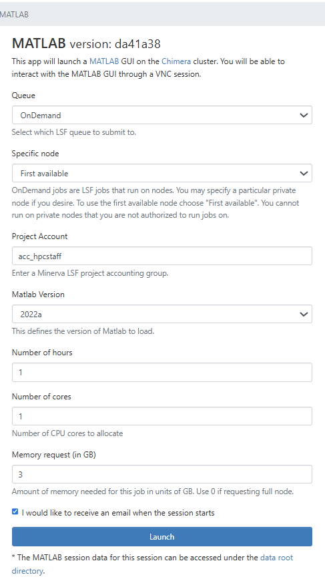Open the Queue dropdown showing OnDemand
The width and height of the screenshot is (325, 583).
(x=162, y=116)
